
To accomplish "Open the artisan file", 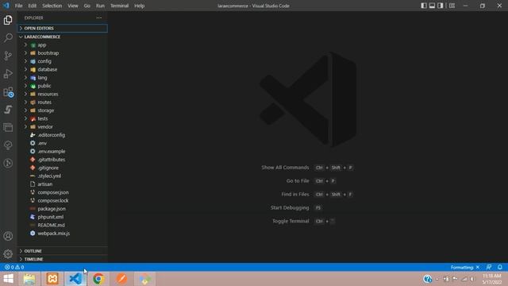I will pos(62,184).
